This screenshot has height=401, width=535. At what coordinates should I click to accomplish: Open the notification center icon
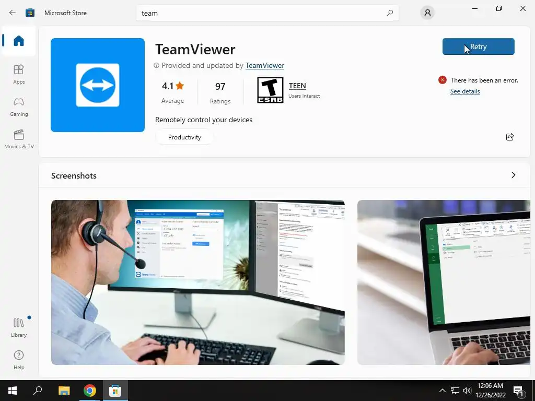tap(518, 391)
